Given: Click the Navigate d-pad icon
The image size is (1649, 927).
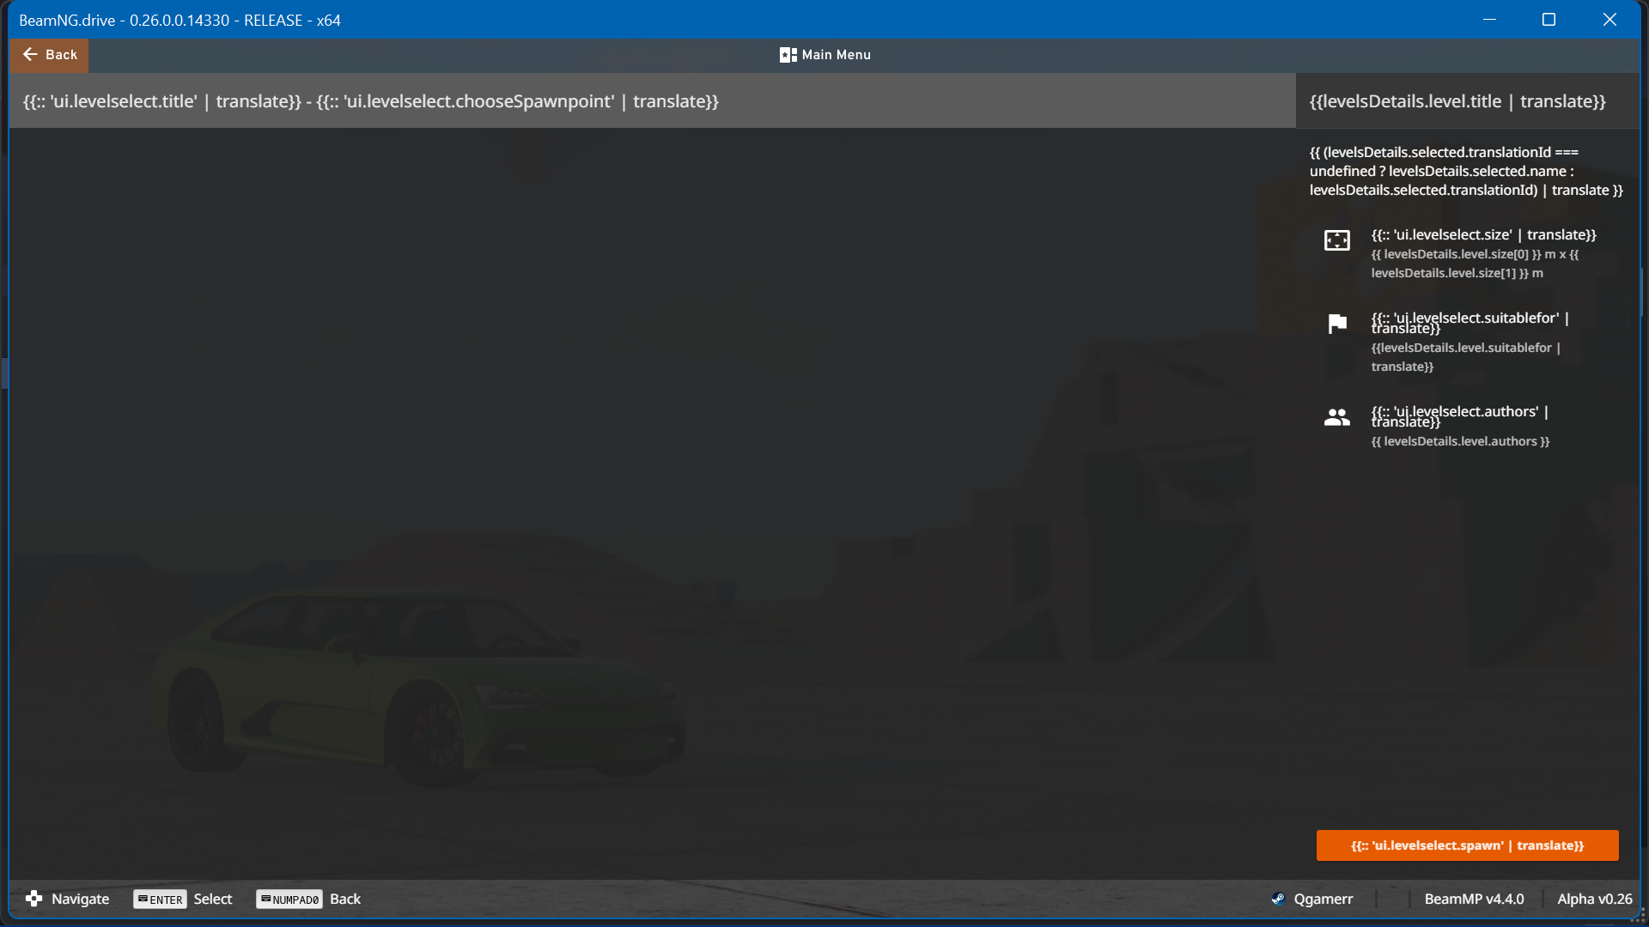Looking at the screenshot, I should point(33,899).
